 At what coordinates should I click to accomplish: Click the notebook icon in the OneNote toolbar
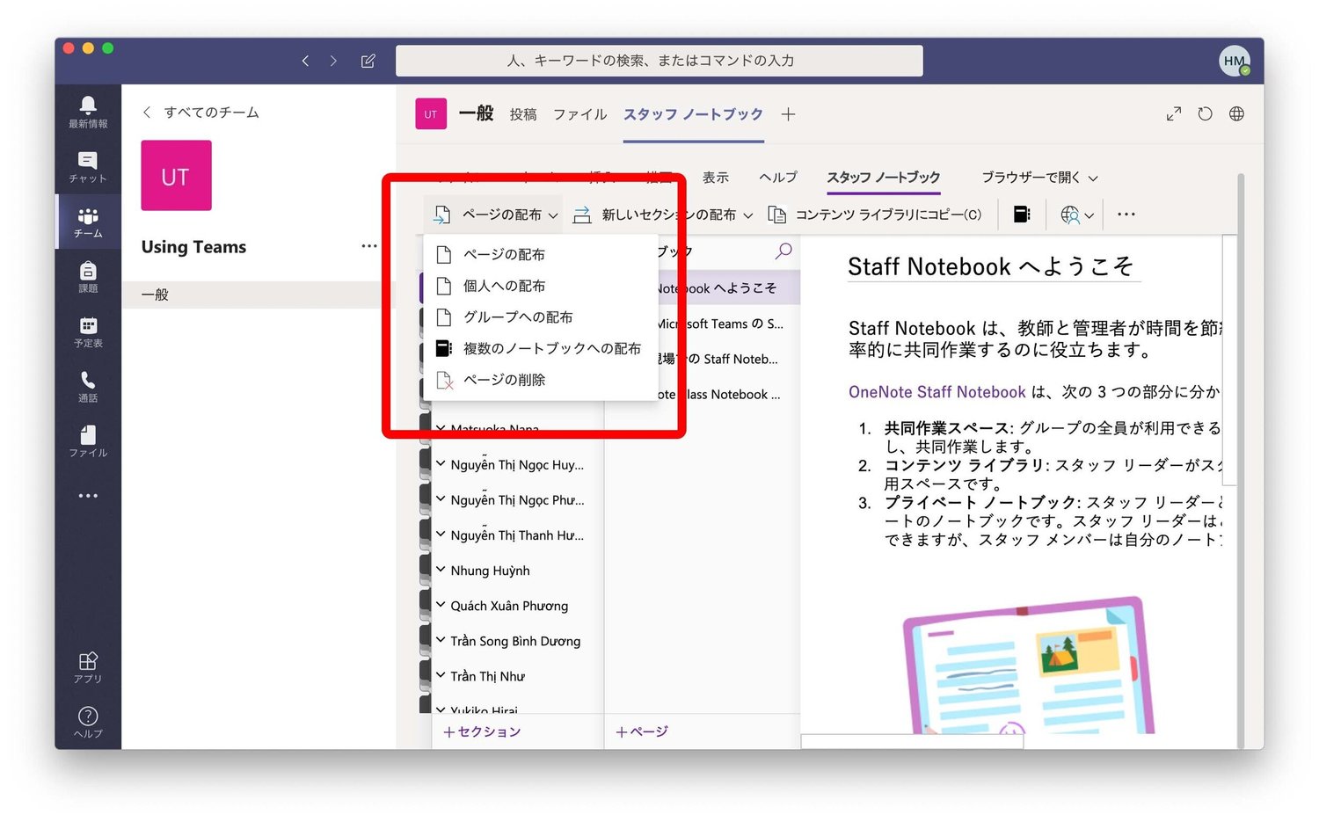1020,214
